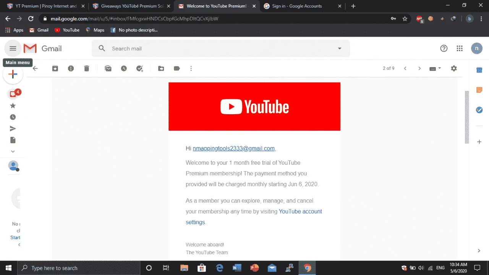Click the YouTube banner in the email
The height and width of the screenshot is (275, 489).
tap(254, 107)
